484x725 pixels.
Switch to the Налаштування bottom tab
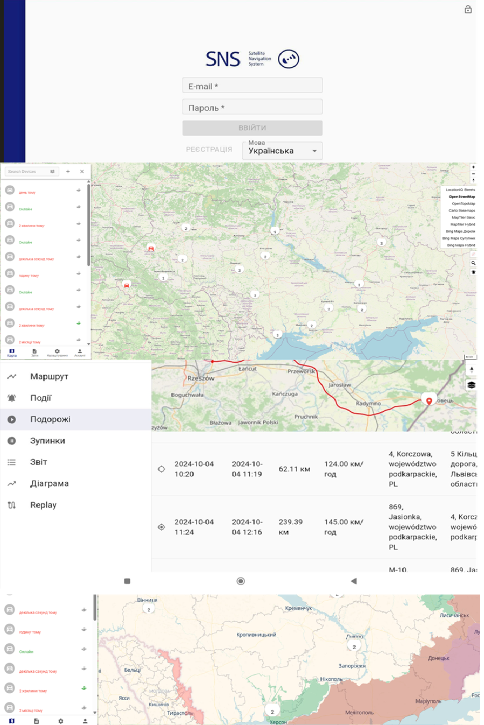click(57, 353)
